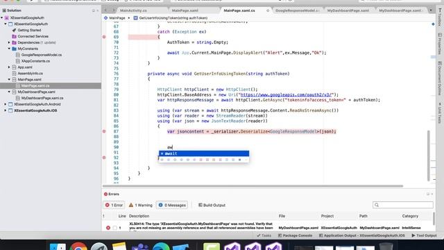This screenshot has width=444, height=250.
Task: Select the MainPage.xaml.cs tab
Action: point(239,10)
